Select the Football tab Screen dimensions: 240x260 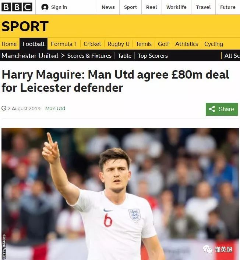pyautogui.click(x=33, y=44)
